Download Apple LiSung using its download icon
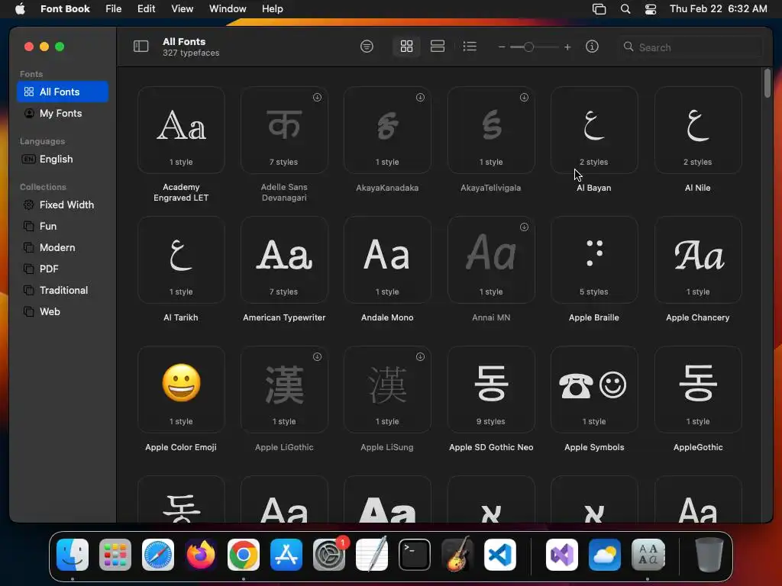 (x=421, y=357)
